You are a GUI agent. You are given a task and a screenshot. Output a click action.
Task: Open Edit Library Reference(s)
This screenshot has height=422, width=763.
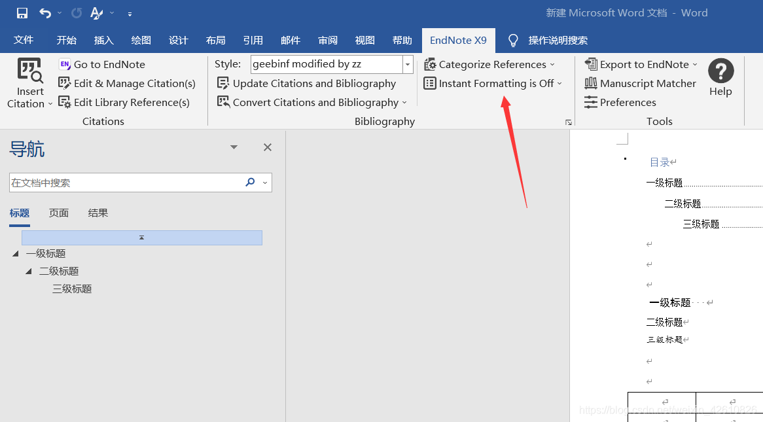tap(124, 102)
